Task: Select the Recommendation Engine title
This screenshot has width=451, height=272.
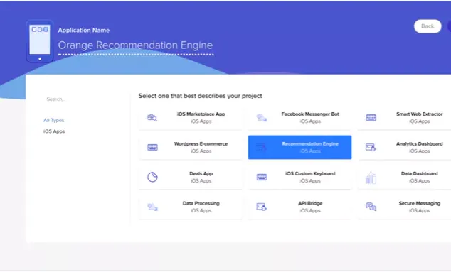Action: click(310, 143)
